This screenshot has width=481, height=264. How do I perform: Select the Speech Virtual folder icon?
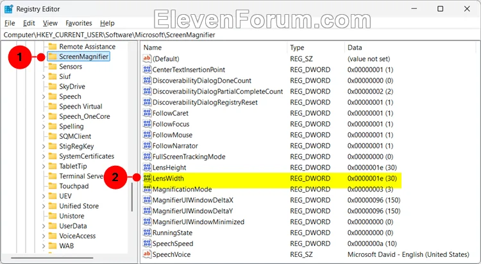[53, 107]
